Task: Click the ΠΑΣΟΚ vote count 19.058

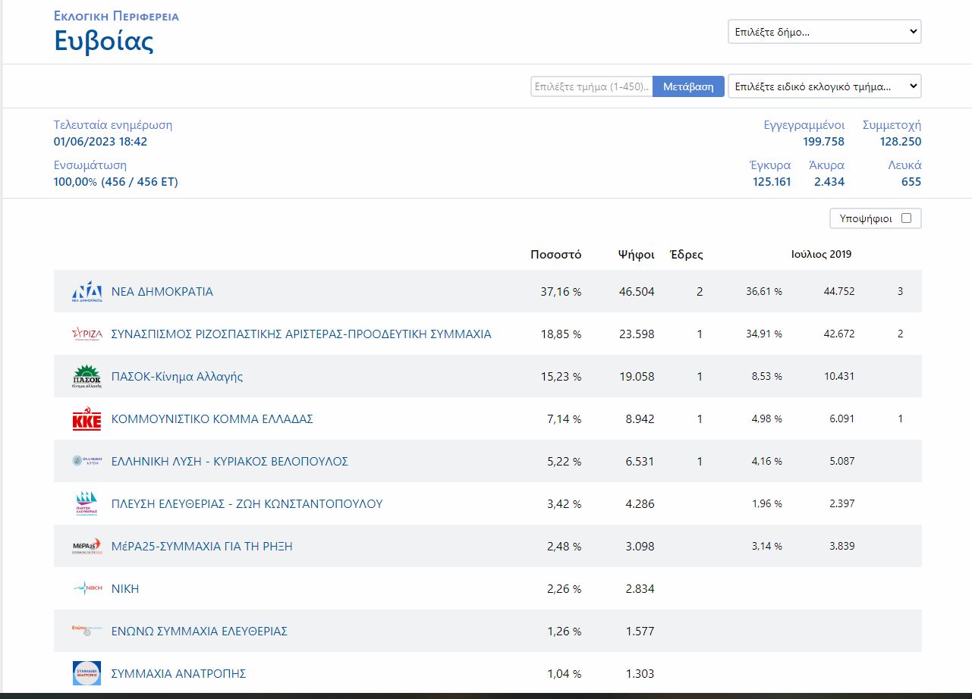Action: tap(637, 377)
